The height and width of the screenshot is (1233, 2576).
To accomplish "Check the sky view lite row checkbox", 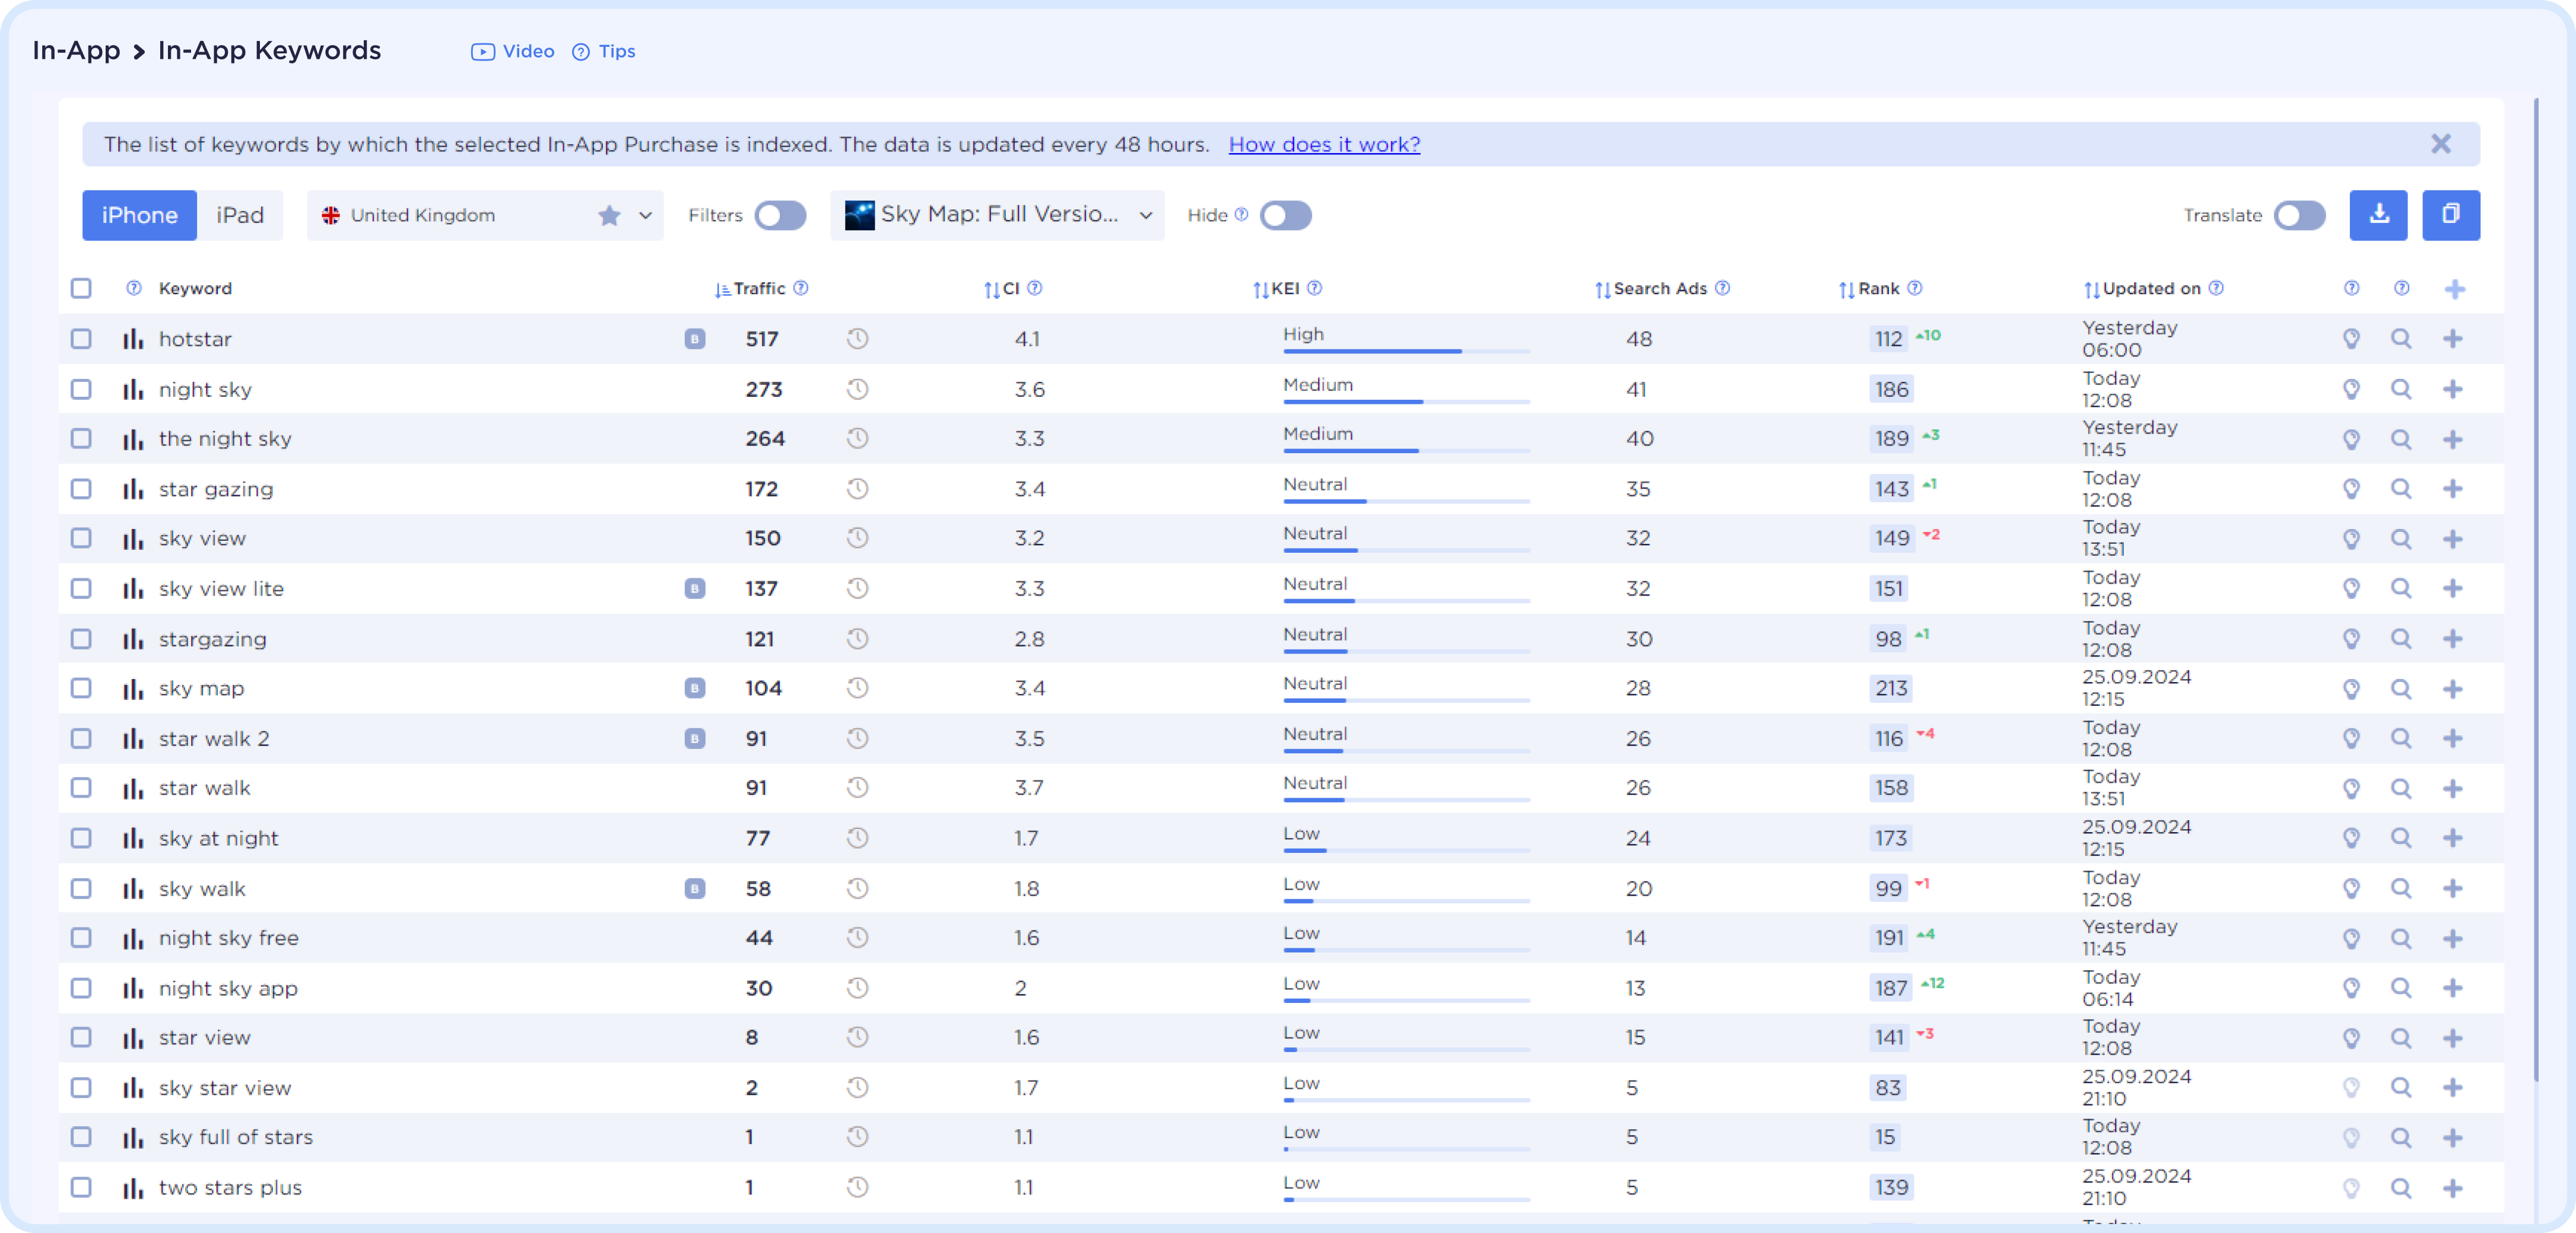I will pyautogui.click(x=81, y=588).
